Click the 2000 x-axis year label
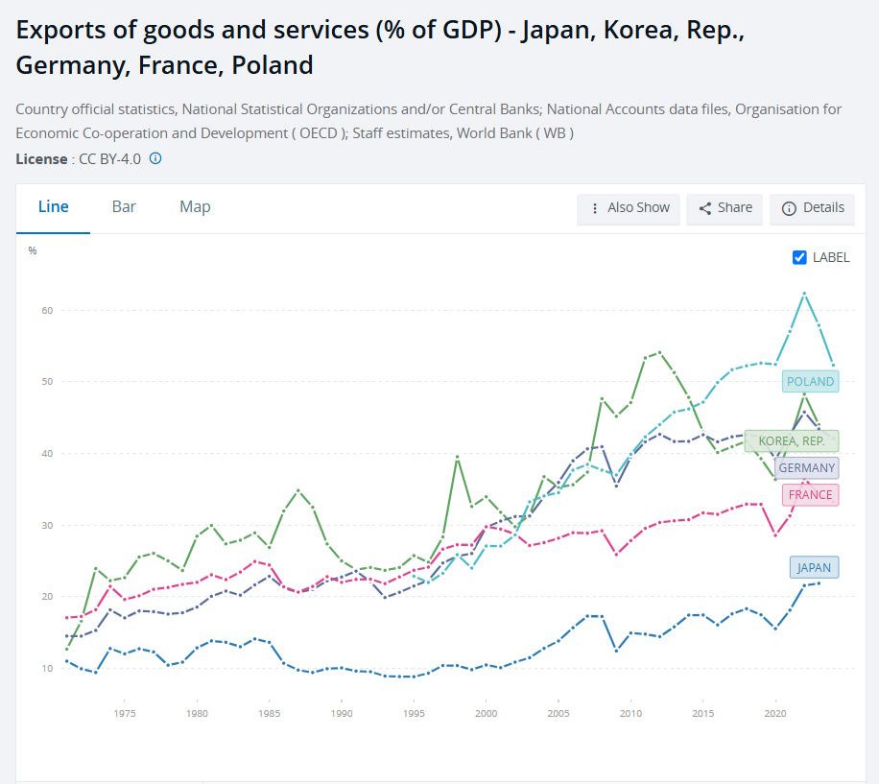The height and width of the screenshot is (784, 879). (486, 714)
